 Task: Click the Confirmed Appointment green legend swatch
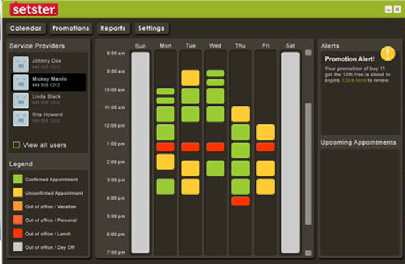tap(19, 180)
